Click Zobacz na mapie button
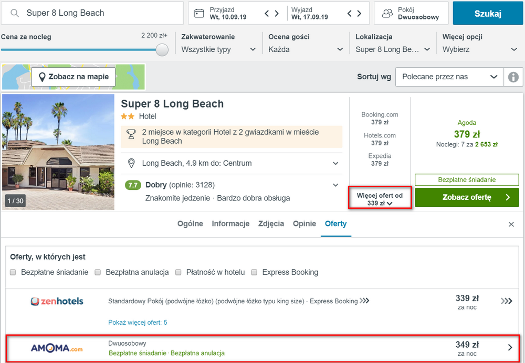Image resolution: width=525 pixels, height=363 pixels. (73, 77)
